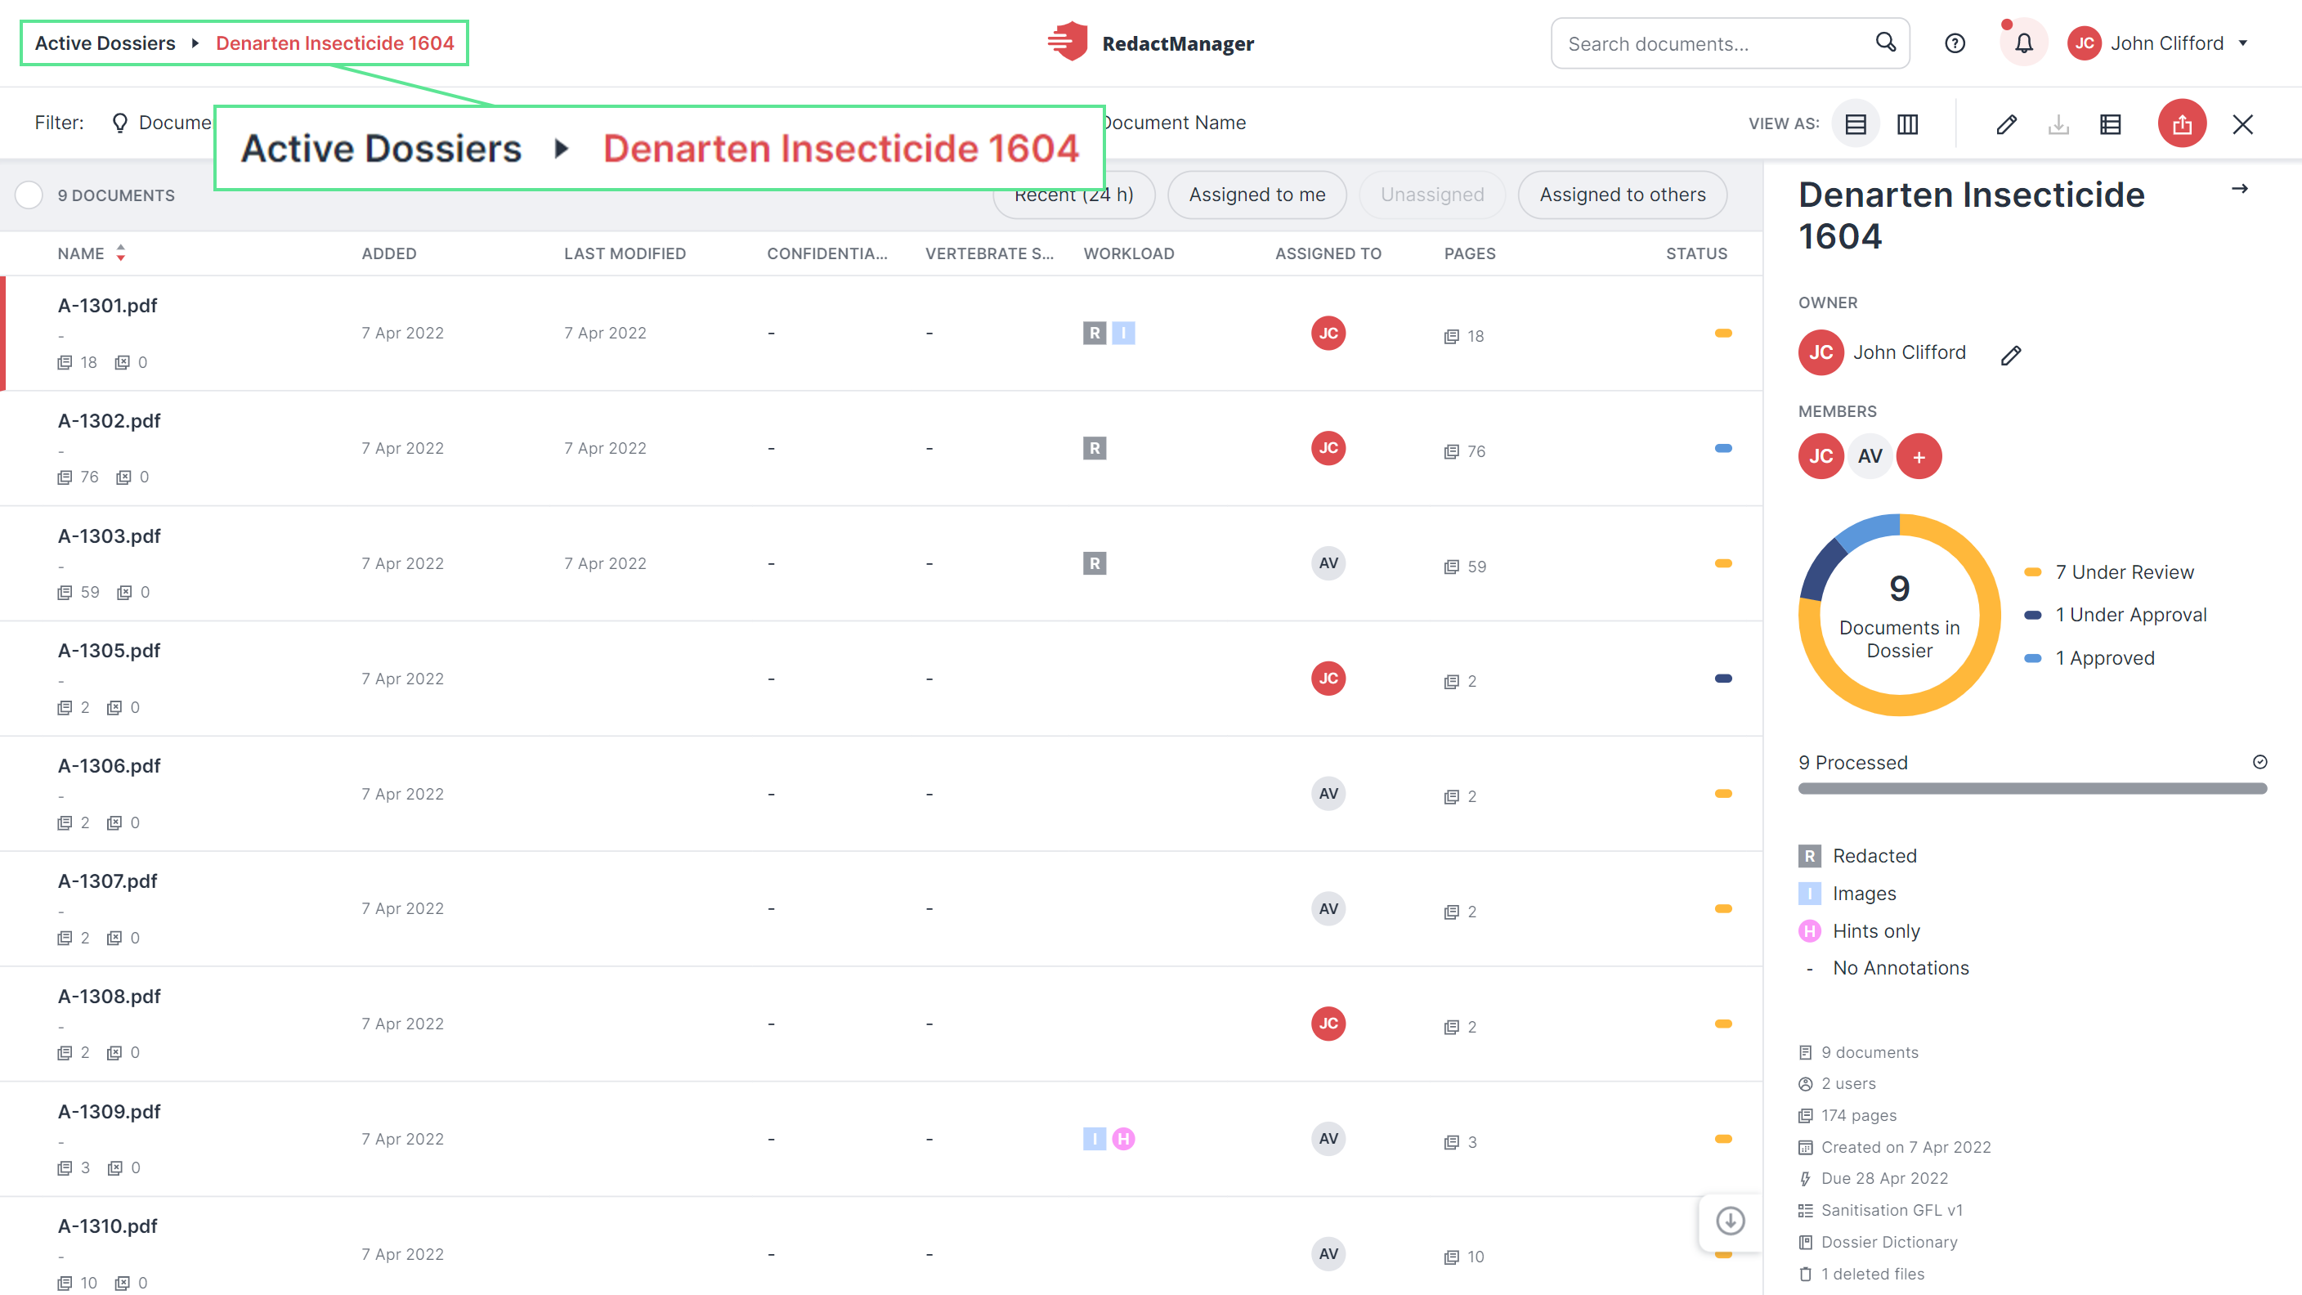The height and width of the screenshot is (1295, 2302).
Task: Click dark blue approval status of A-1305.pdf
Action: coord(1723,679)
